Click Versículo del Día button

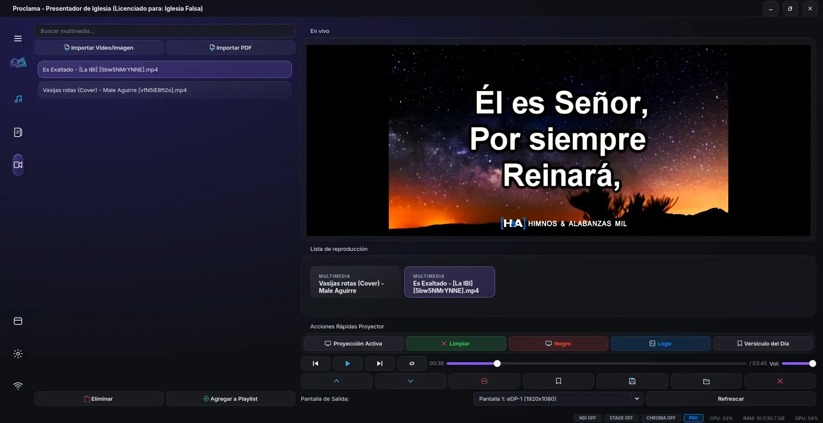click(763, 343)
